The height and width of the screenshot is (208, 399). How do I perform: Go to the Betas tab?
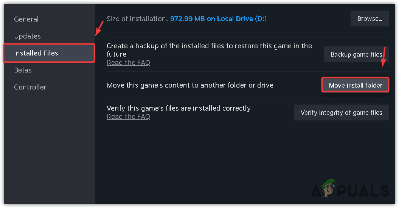(23, 70)
